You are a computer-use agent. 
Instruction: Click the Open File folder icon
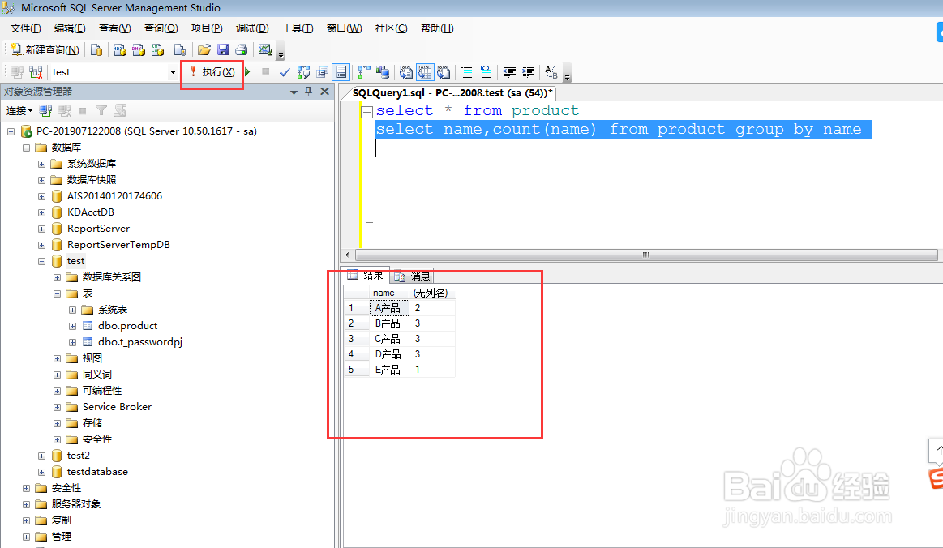pyautogui.click(x=204, y=50)
